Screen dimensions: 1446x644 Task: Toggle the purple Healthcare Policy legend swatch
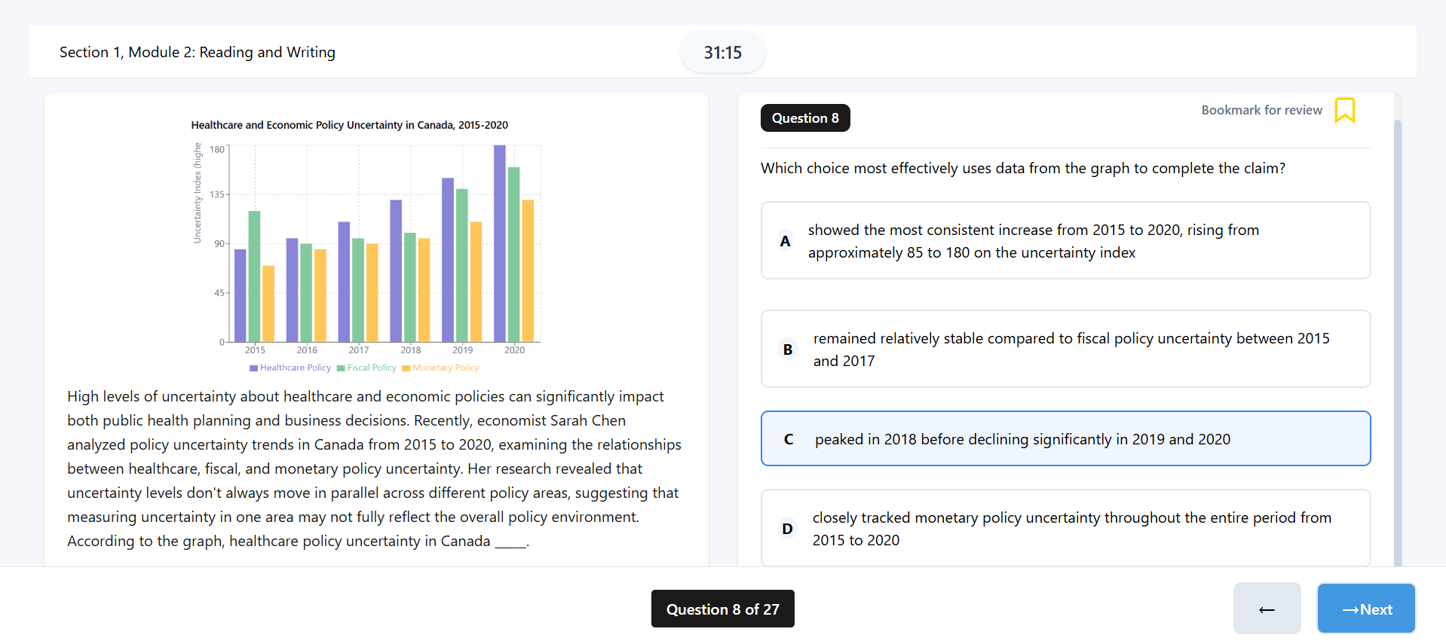point(254,368)
